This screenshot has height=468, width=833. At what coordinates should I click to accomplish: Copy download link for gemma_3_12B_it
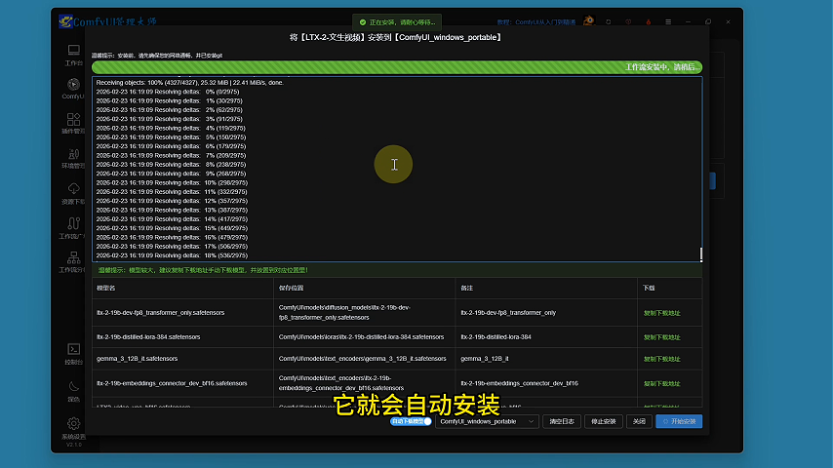click(662, 359)
